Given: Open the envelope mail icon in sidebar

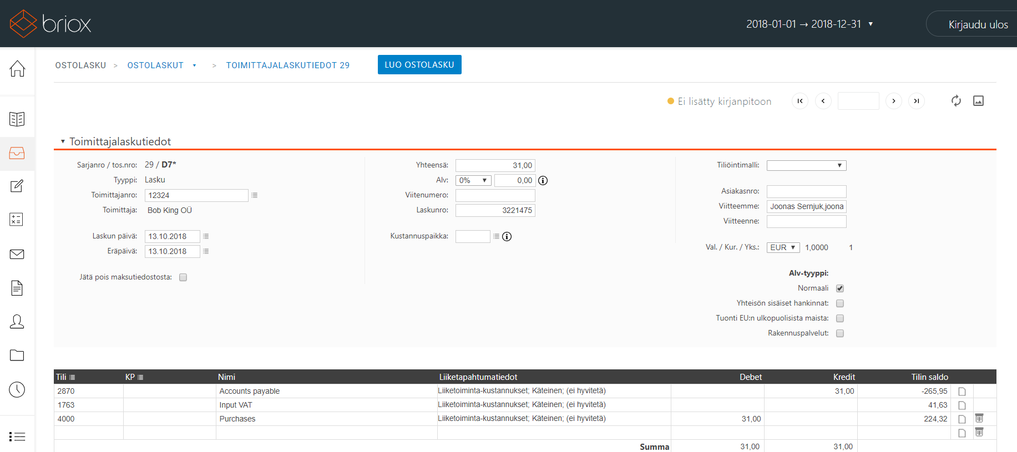Looking at the screenshot, I should [17, 254].
